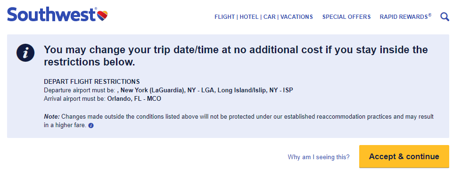Click the Accept & continue button
This screenshot has height=178, width=461.
404,156
